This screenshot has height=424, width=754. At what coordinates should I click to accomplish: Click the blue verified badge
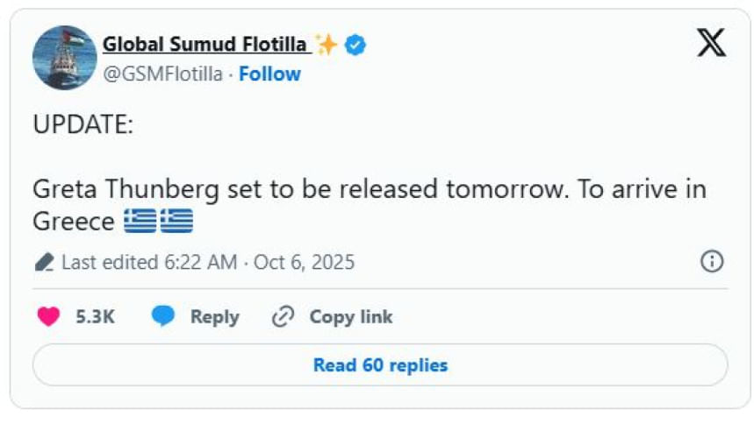[x=355, y=45]
